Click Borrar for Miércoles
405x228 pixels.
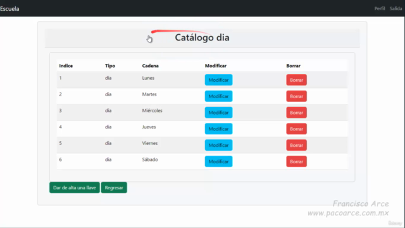pos(297,113)
